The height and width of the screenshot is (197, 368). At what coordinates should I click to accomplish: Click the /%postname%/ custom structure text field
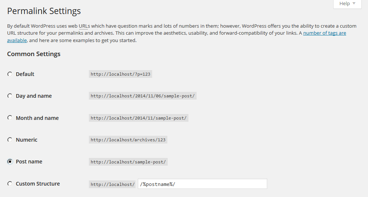[202, 184]
